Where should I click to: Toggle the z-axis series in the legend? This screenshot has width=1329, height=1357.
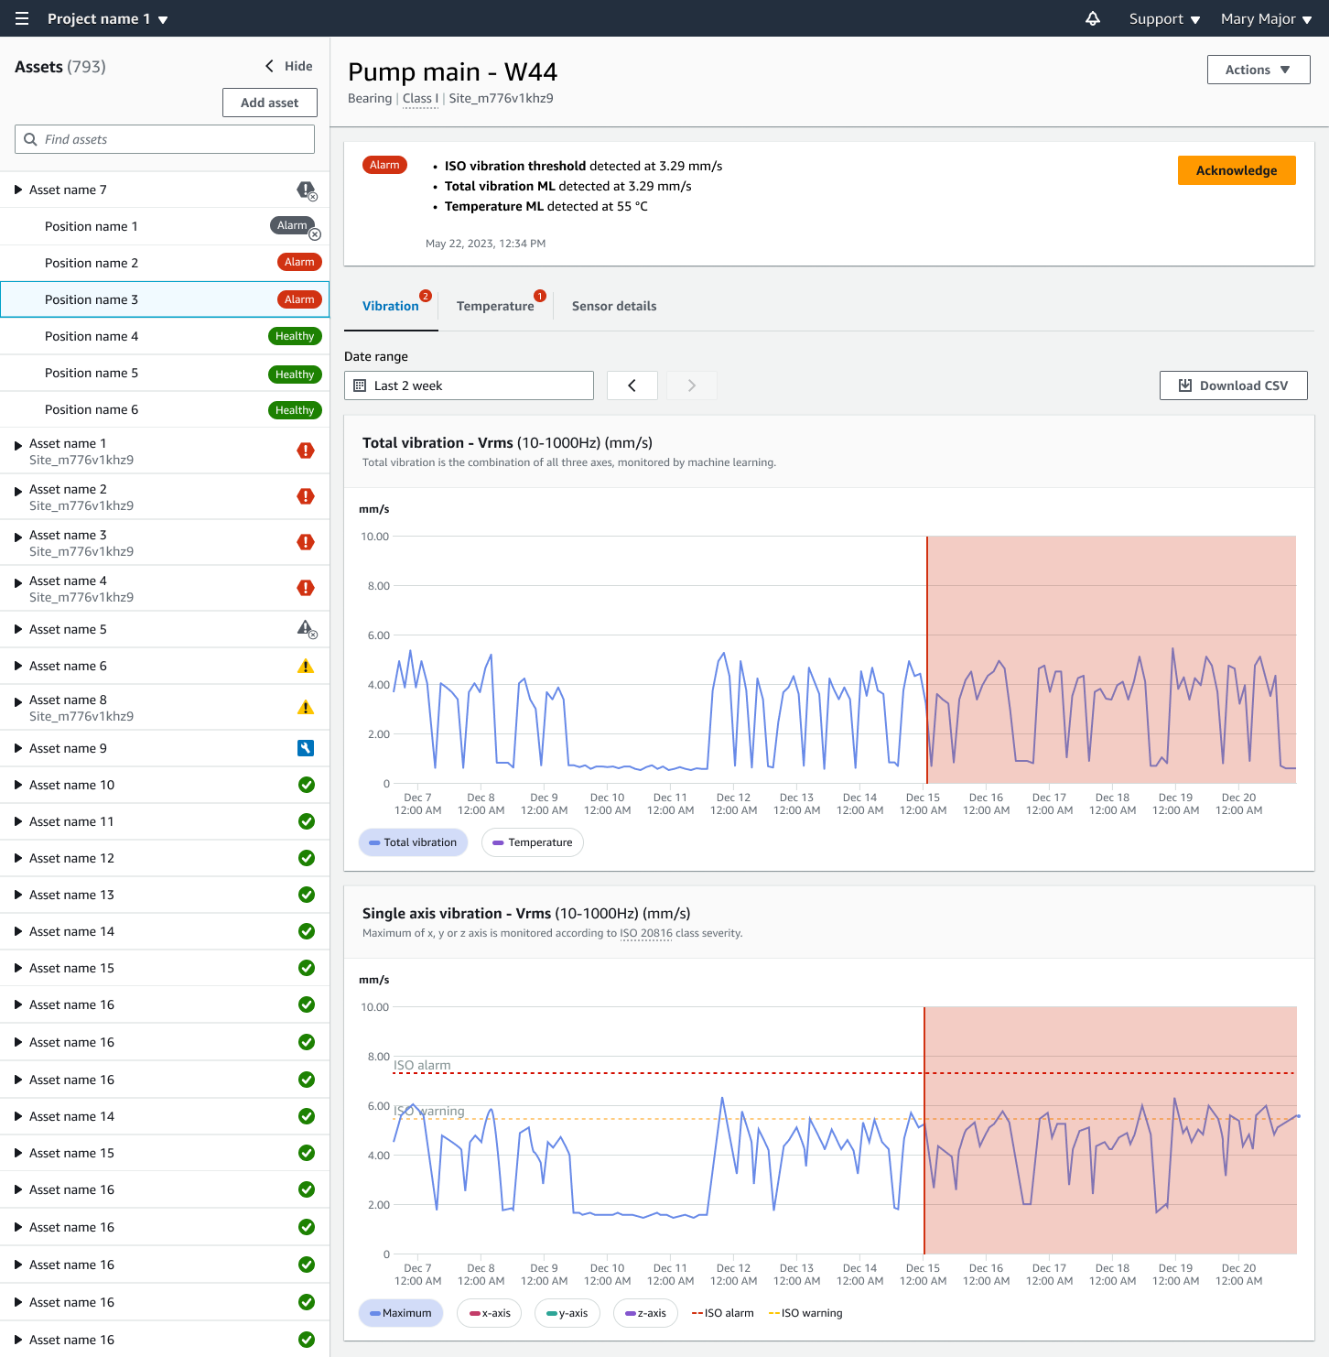click(x=645, y=1312)
